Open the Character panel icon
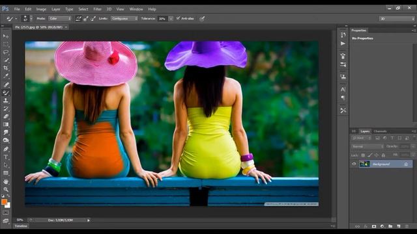 [x=343, y=90]
